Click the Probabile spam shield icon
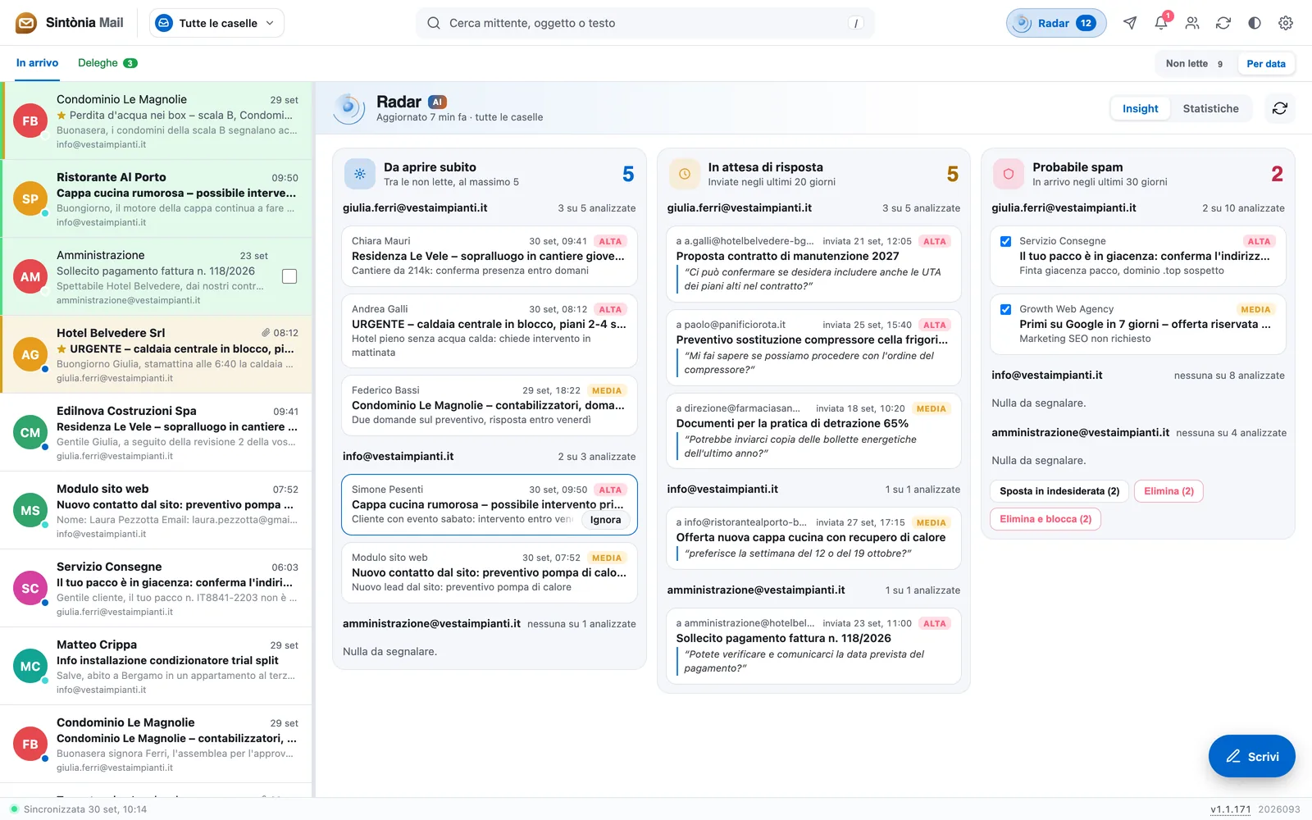 click(x=1009, y=174)
